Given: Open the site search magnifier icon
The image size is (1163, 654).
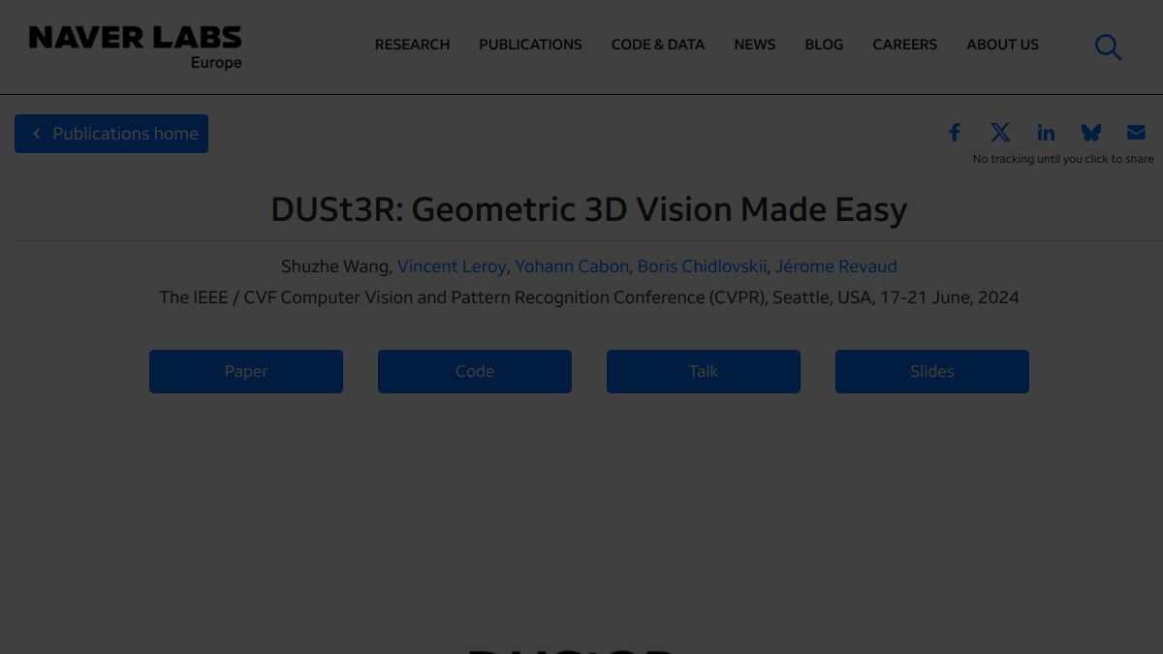Looking at the screenshot, I should [1108, 47].
